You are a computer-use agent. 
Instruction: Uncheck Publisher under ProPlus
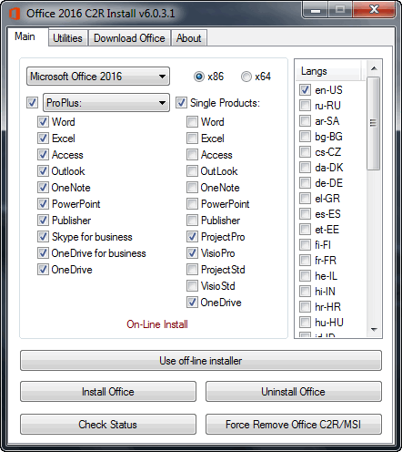pyautogui.click(x=43, y=221)
